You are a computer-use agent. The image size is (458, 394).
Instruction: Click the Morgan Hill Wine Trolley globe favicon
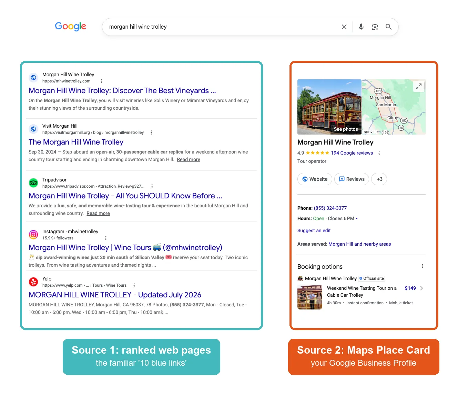coord(33,78)
